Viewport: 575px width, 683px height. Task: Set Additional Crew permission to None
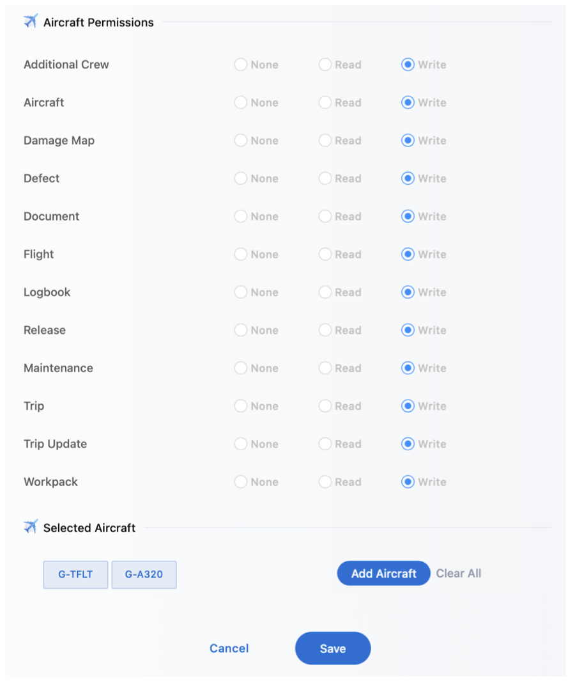(x=241, y=65)
